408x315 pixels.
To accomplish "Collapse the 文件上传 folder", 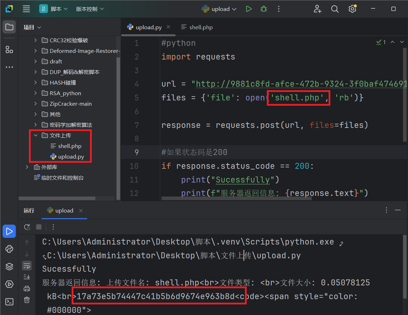I will point(36,135).
